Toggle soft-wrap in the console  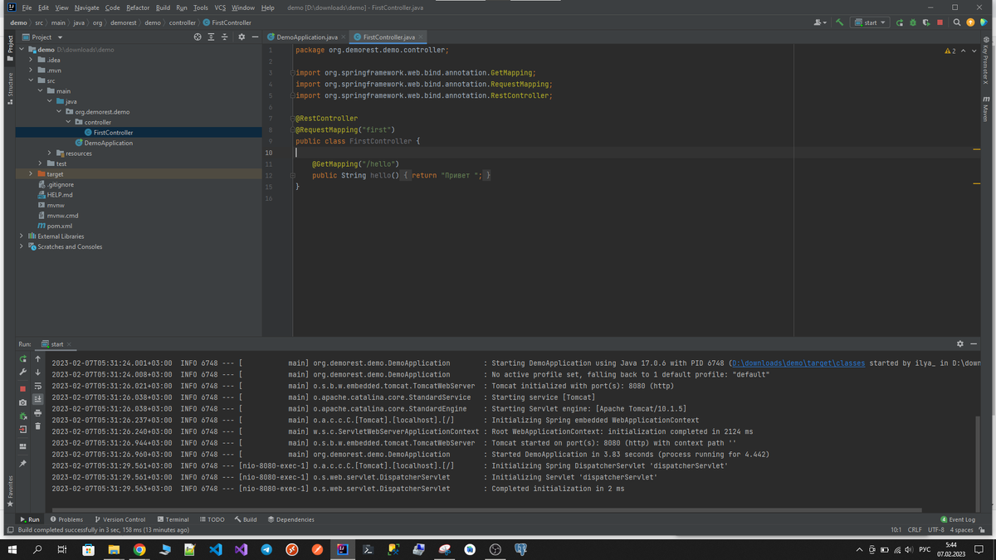click(37, 387)
